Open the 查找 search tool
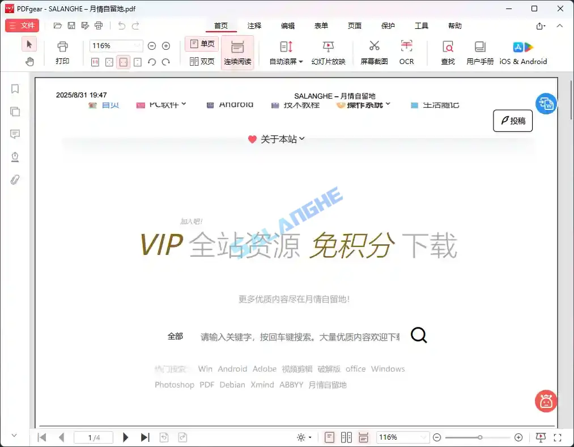574x447 pixels. [448, 52]
